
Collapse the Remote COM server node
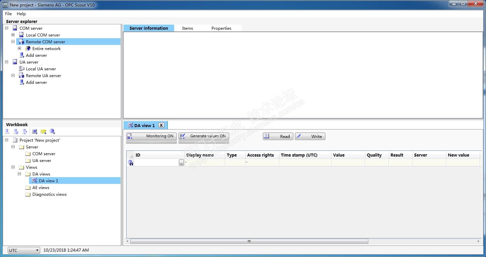[13, 42]
